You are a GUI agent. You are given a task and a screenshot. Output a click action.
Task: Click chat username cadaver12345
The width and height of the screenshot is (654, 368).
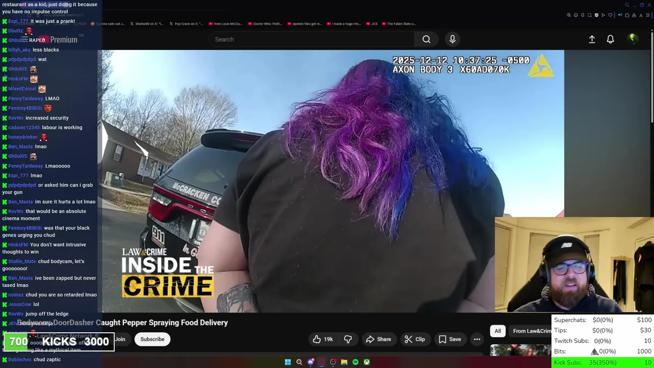pyautogui.click(x=24, y=128)
